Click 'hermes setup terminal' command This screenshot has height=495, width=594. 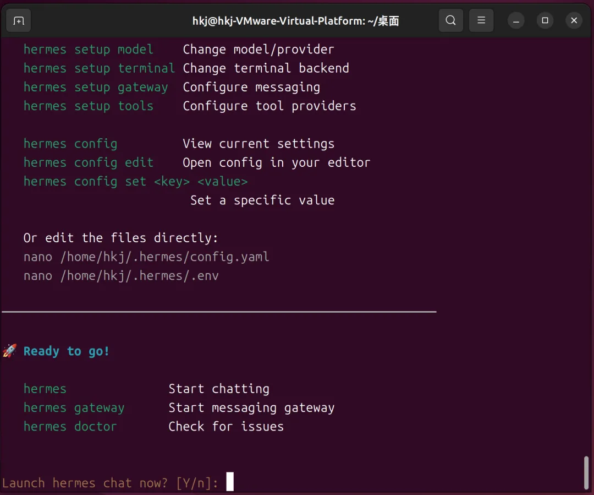coord(99,68)
